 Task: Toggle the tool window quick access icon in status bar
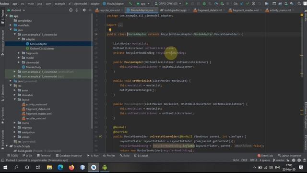pos(2,160)
